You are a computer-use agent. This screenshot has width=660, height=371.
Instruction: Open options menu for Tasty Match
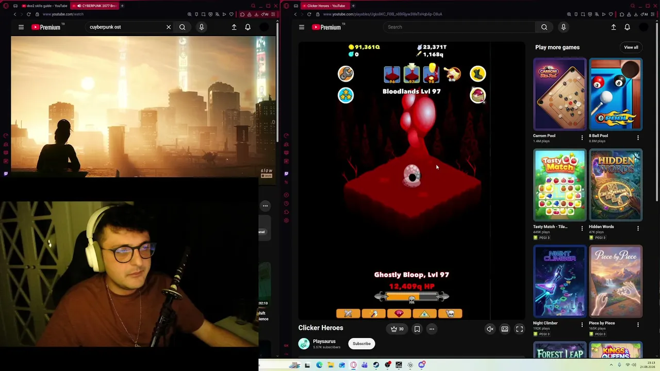click(x=582, y=228)
